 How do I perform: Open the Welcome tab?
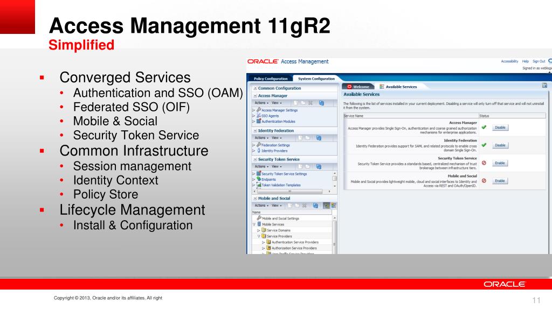358,87
